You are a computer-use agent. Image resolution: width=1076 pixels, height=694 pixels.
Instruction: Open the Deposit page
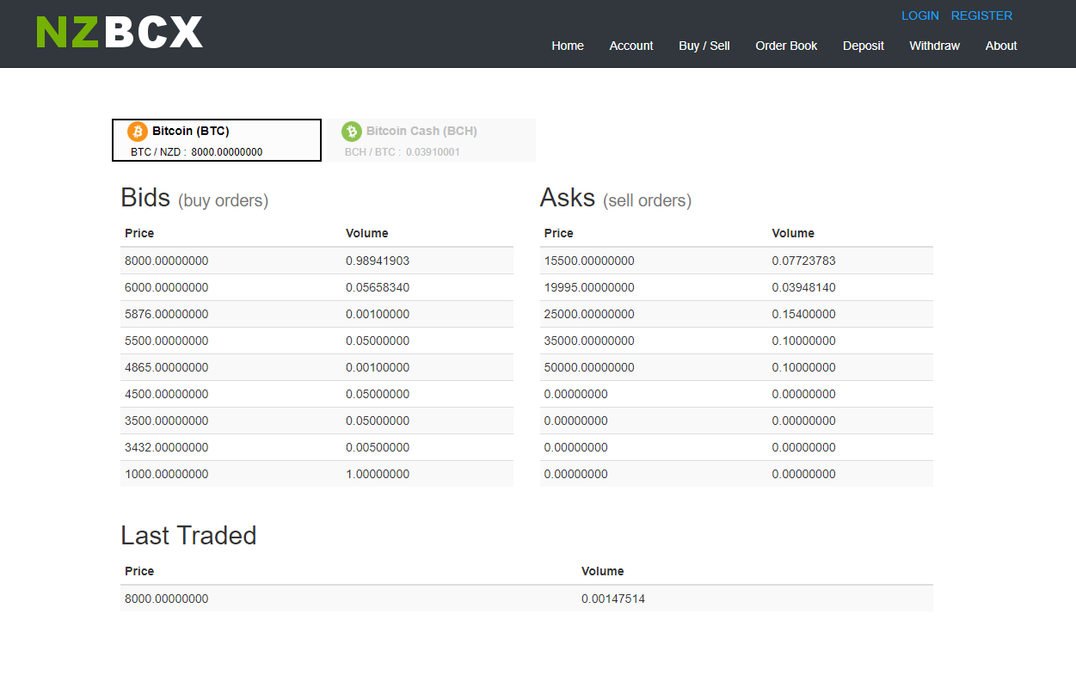(x=864, y=46)
